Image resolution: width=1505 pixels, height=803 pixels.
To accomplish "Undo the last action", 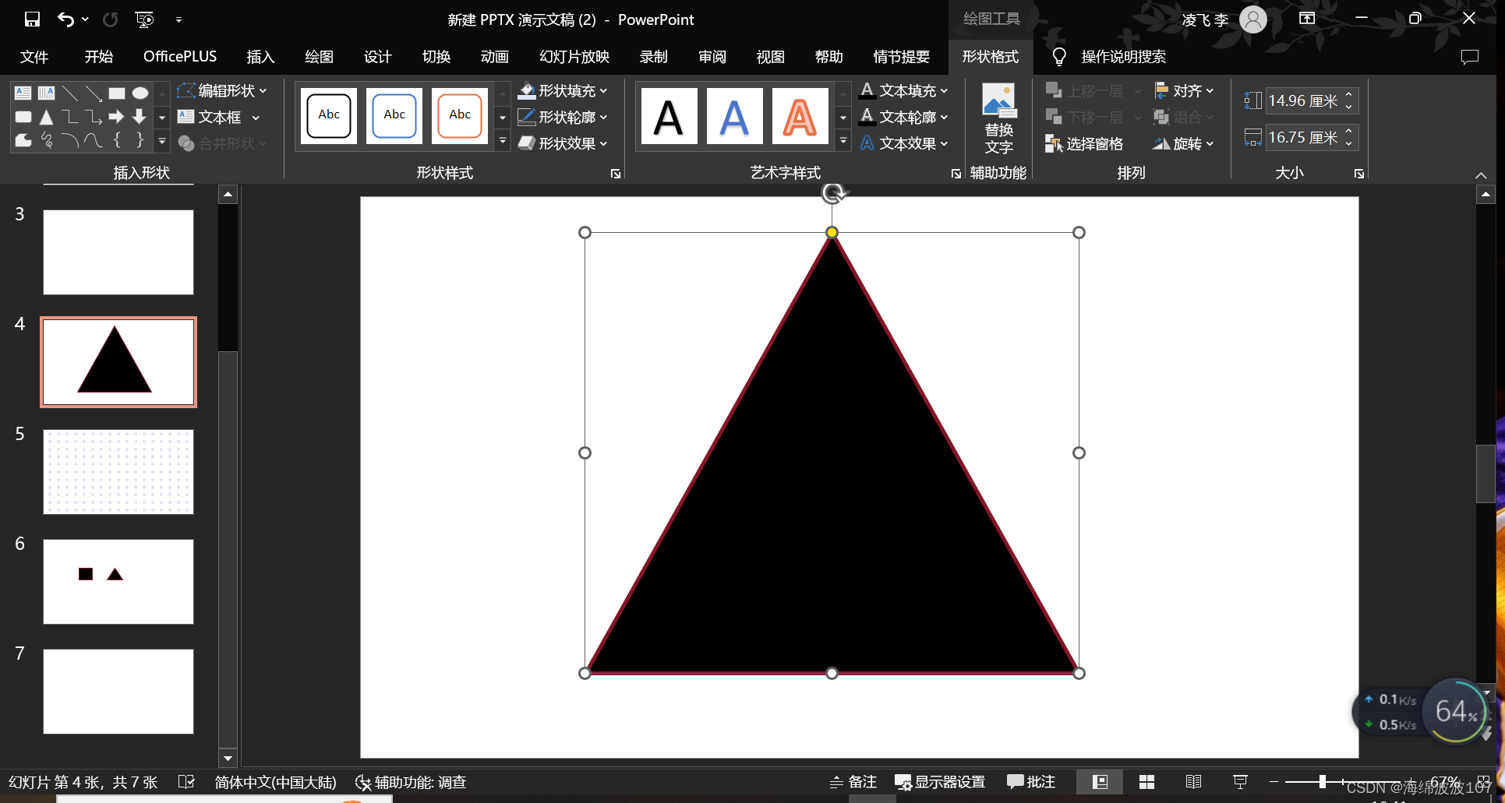I will point(65,19).
